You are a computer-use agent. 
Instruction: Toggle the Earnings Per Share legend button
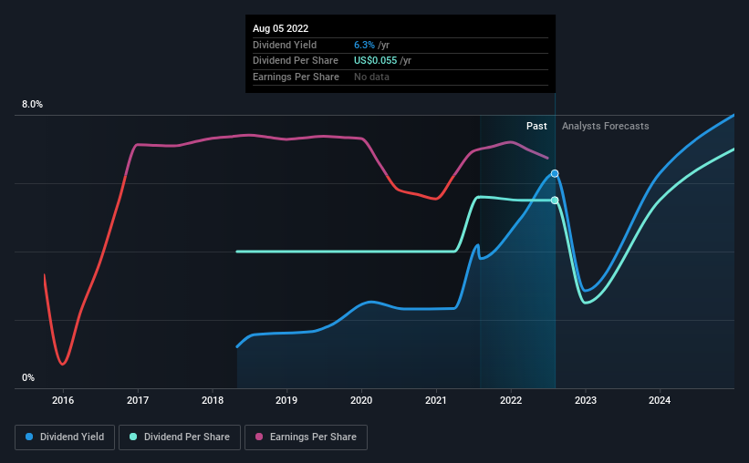tap(306, 437)
